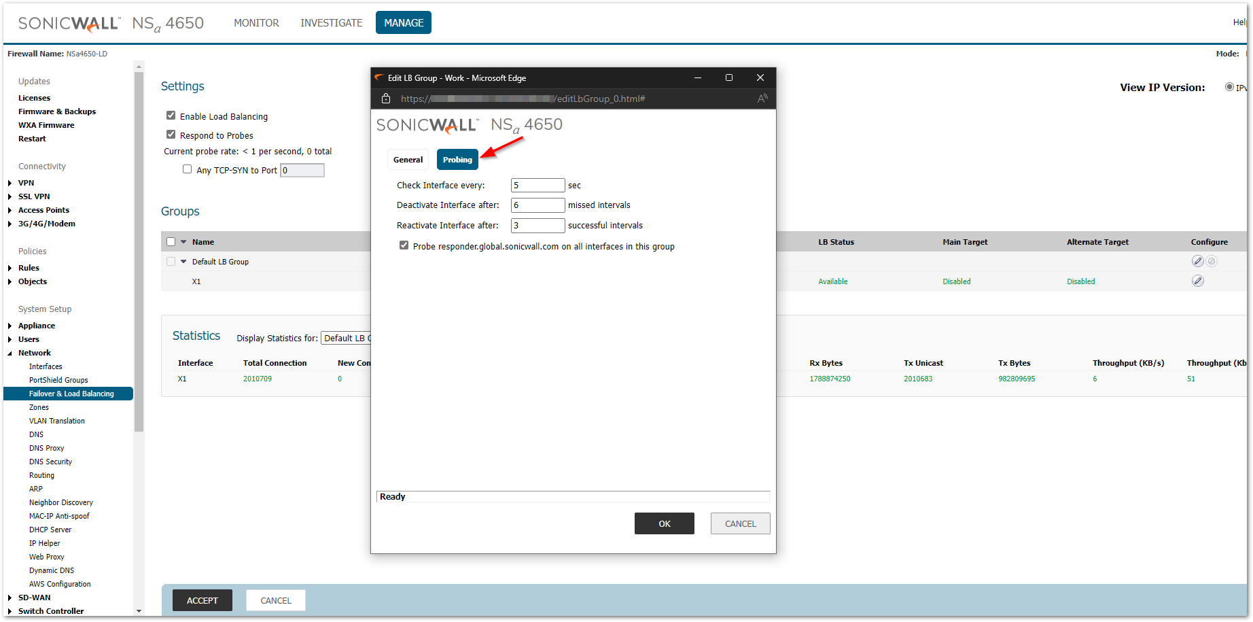Image resolution: width=1253 pixels, height=622 pixels.
Task: Click the disabled delete icon beside Default LB Group
Action: [1212, 261]
